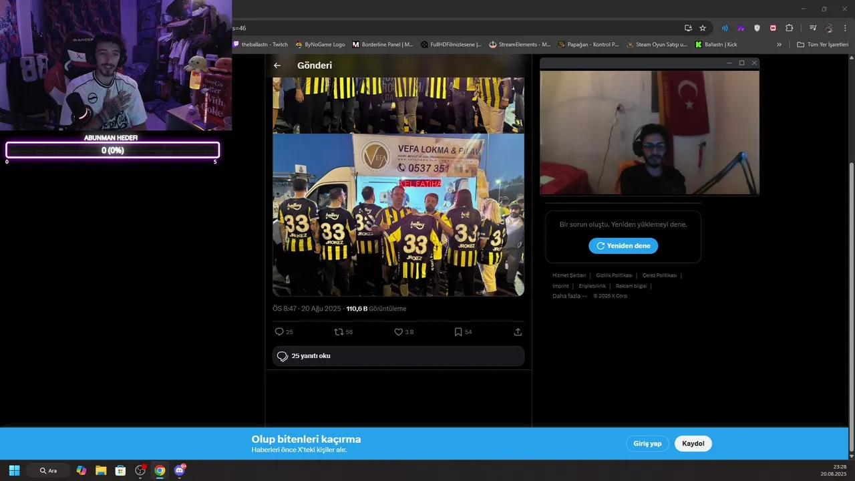This screenshot has width=855, height=481.
Task: Open the Borderline Panel bookmark
Action: pos(383,45)
